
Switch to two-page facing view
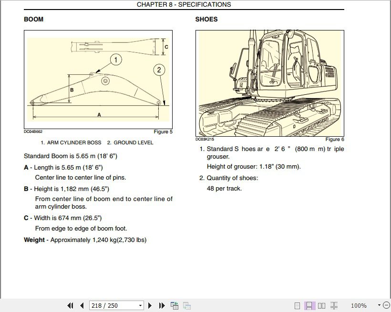click(x=322, y=305)
